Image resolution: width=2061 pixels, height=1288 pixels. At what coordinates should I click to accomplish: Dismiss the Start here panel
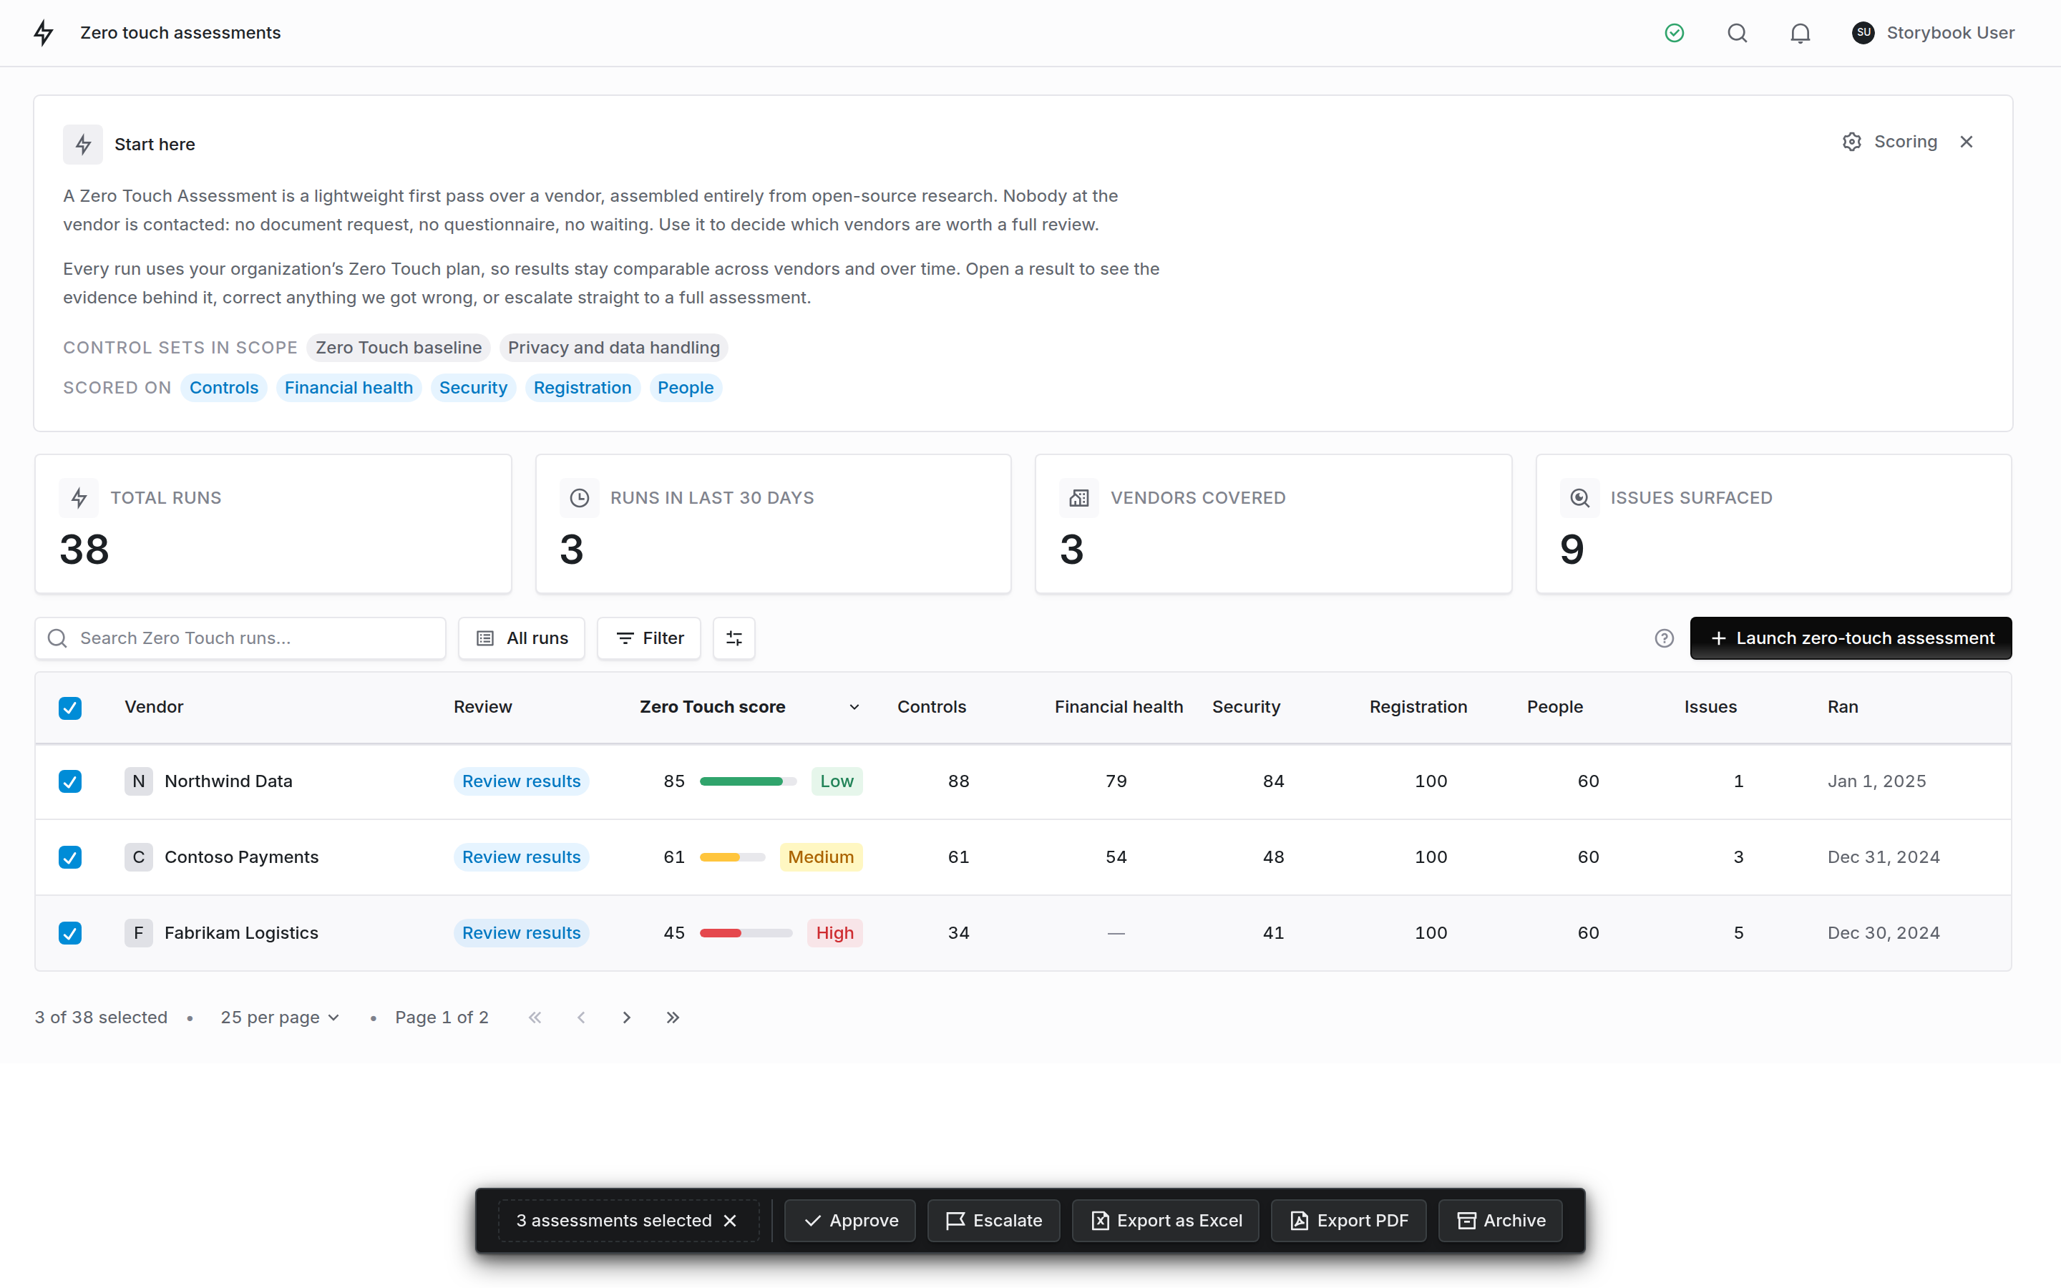[1967, 142]
